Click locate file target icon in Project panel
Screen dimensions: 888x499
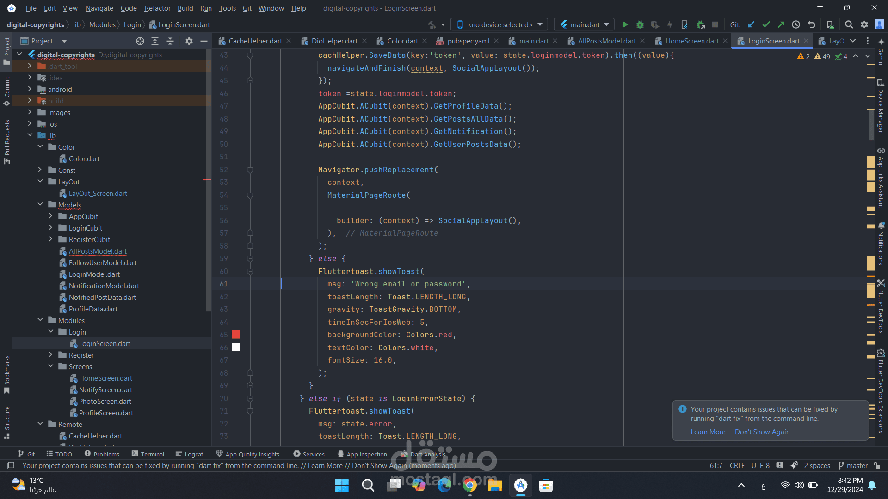[140, 41]
